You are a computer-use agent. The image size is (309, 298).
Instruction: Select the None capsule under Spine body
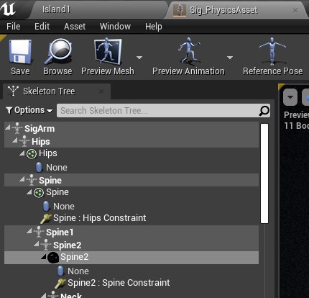click(132, 206)
